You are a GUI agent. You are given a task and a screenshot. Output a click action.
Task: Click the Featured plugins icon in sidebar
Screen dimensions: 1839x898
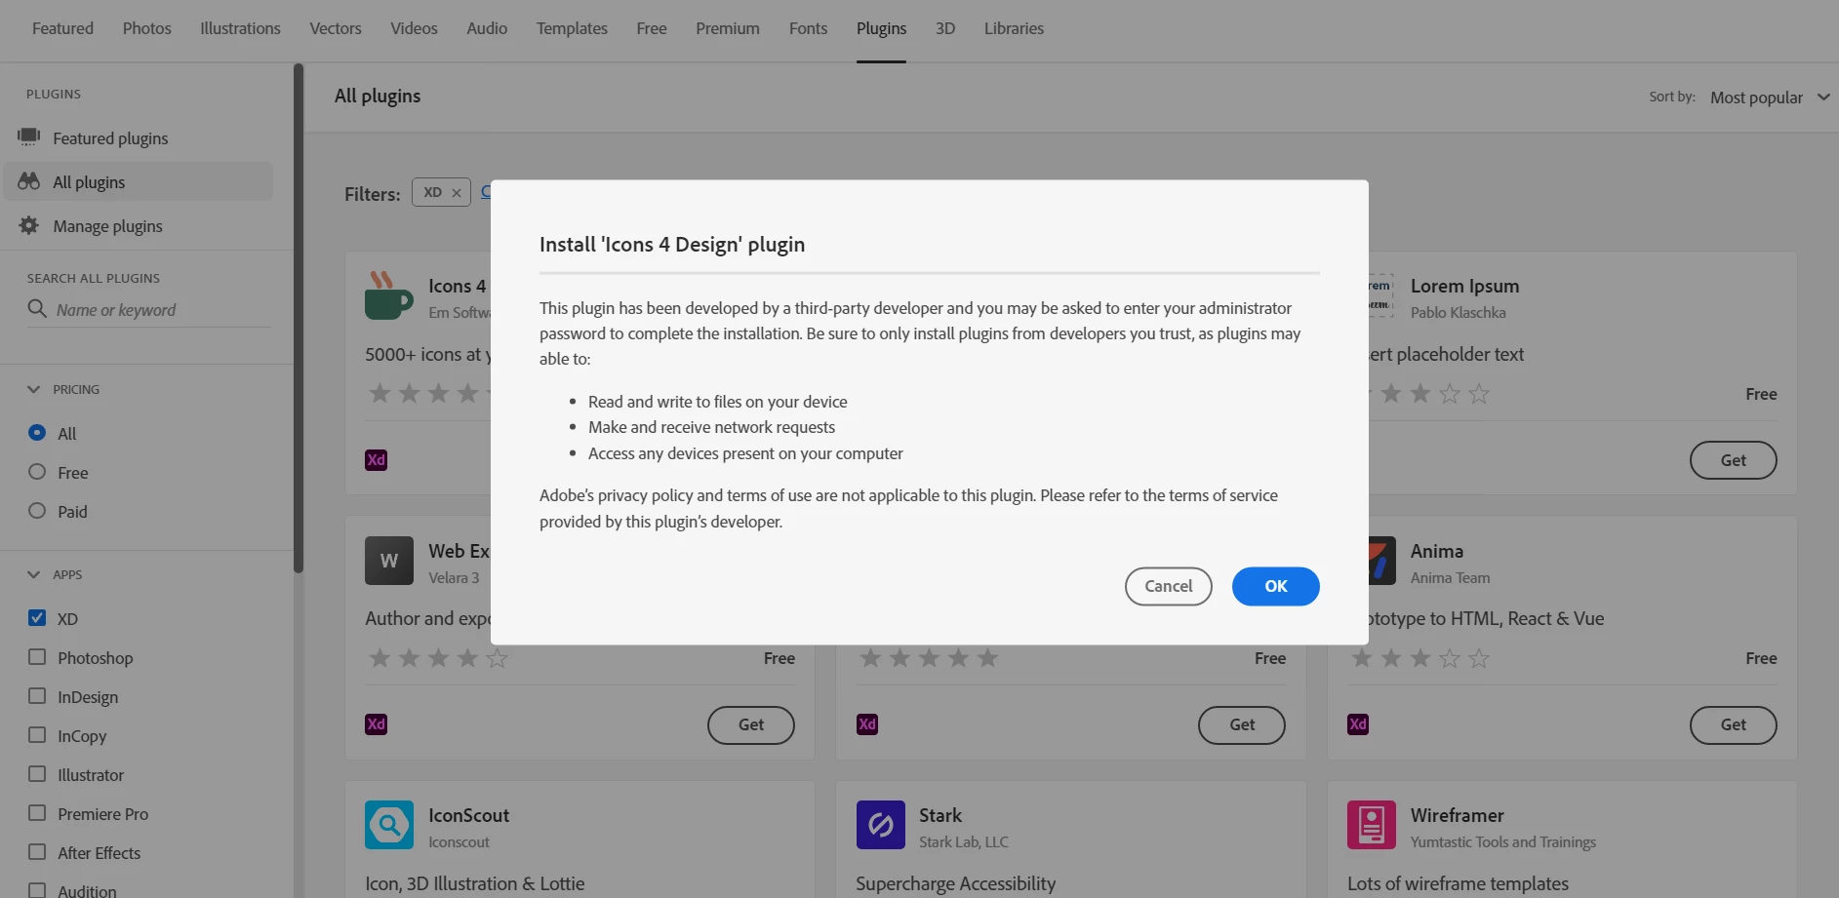[29, 137]
